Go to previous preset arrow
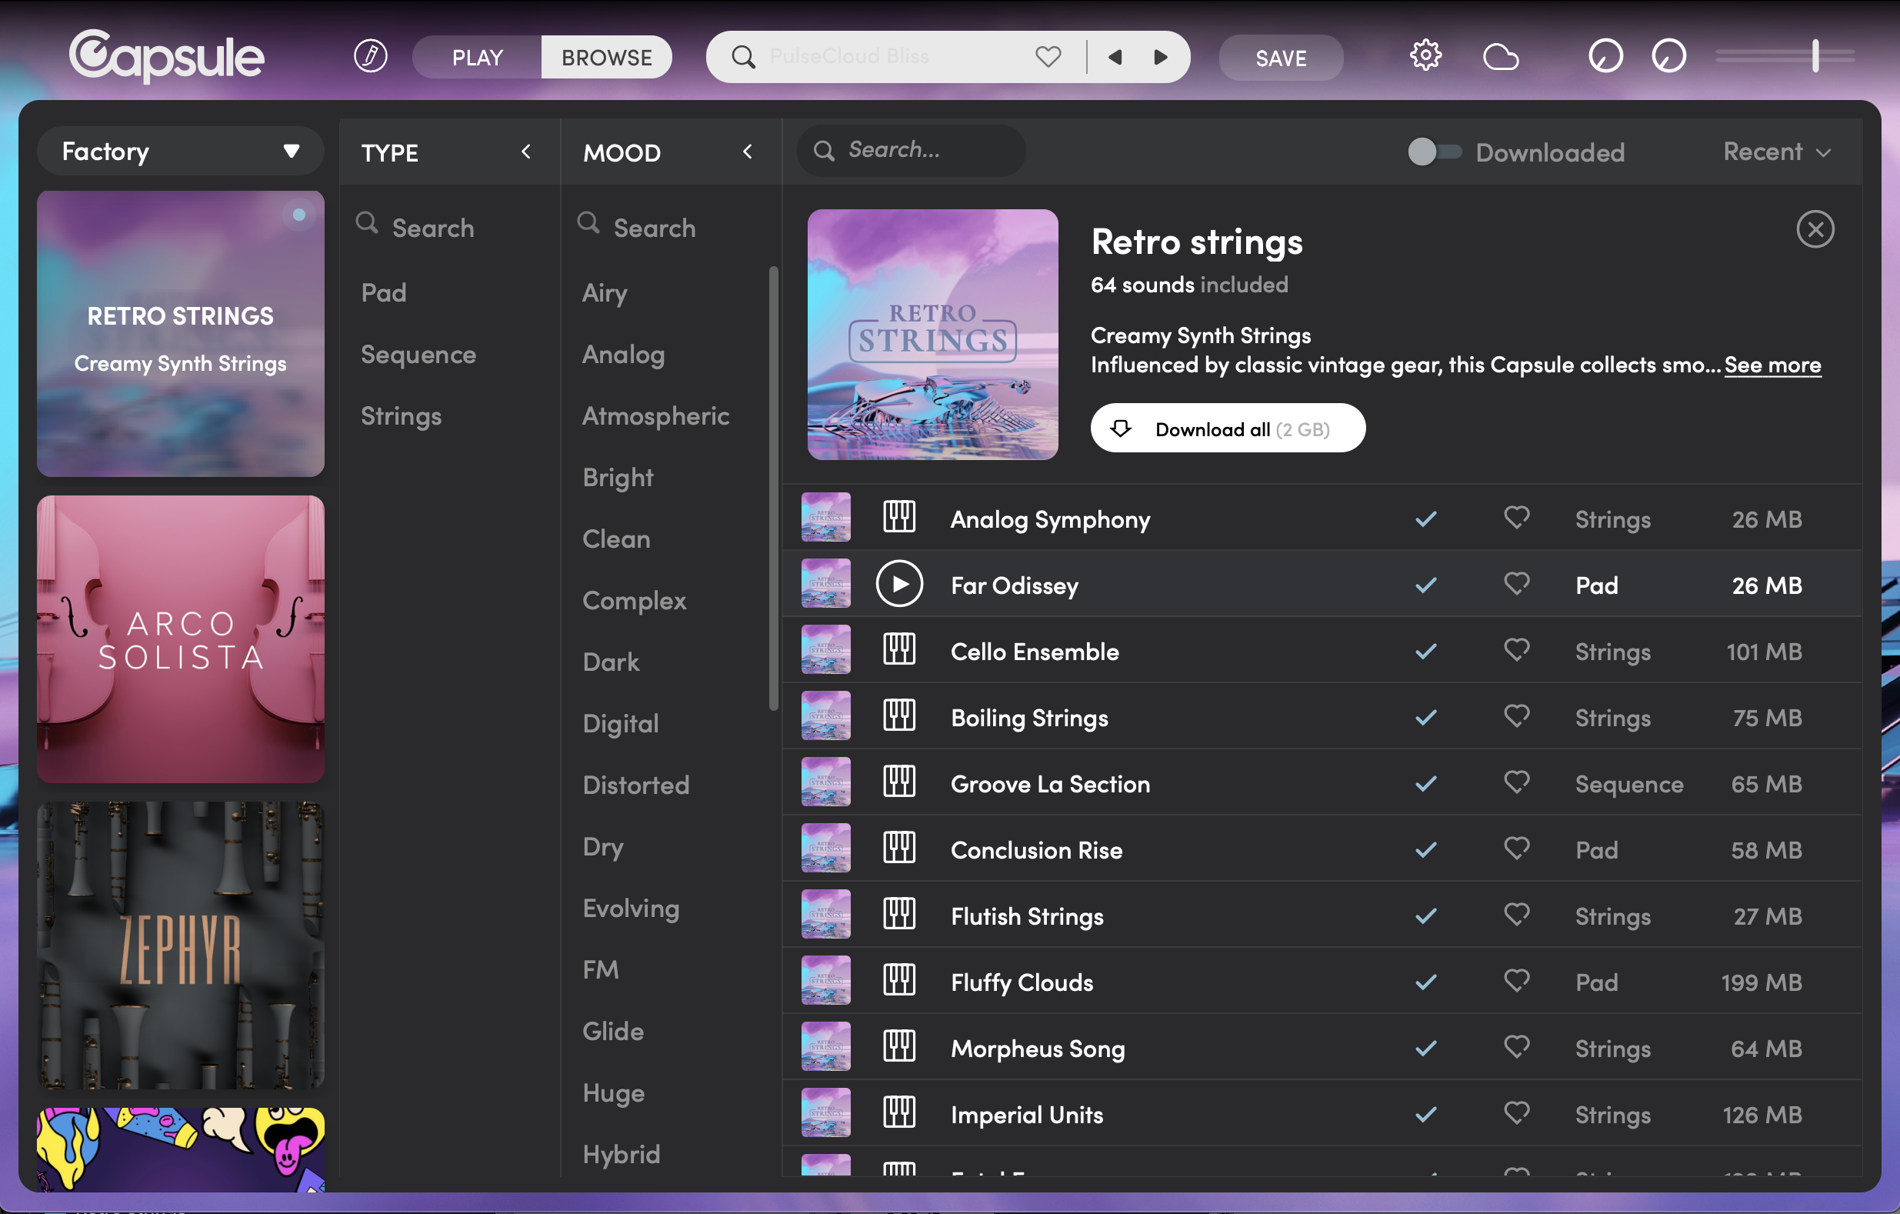 pos(1115,57)
